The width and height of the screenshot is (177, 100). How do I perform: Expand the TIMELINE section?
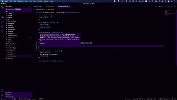pyautogui.click(x=19, y=95)
